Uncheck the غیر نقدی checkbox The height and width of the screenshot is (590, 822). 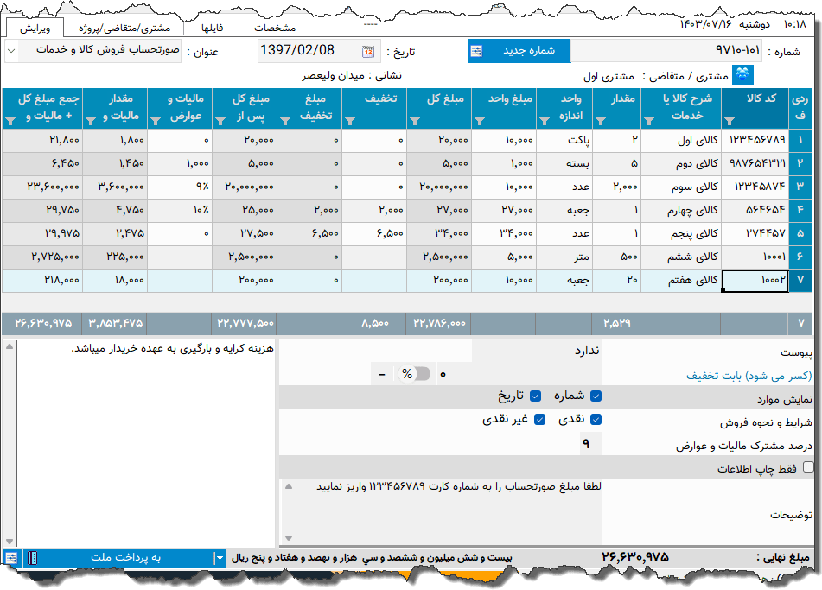(x=540, y=420)
